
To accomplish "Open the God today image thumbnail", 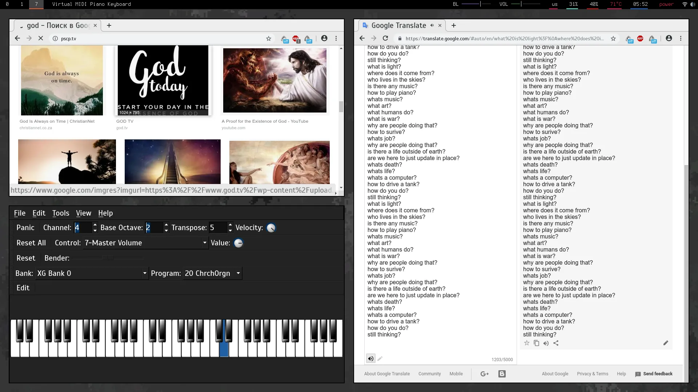I will 163,80.
